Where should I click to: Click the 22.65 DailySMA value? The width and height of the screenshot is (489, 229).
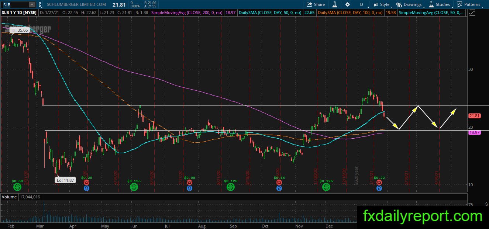309,13
